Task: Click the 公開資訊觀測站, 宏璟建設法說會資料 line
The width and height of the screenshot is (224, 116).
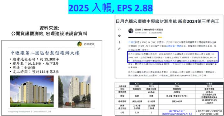Action: tap(49, 34)
